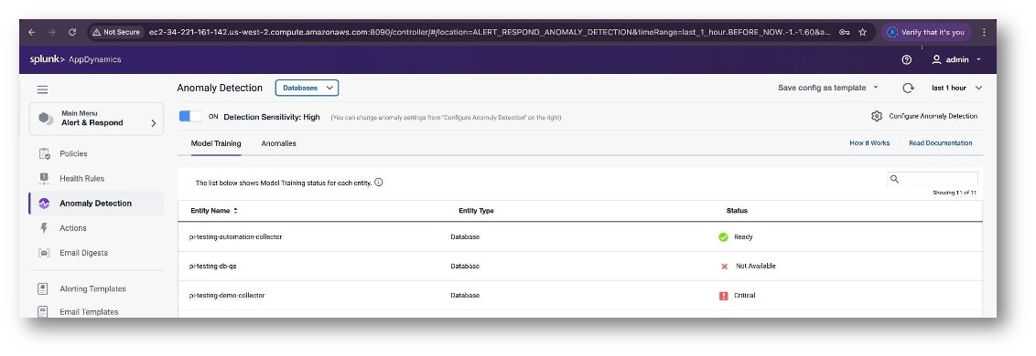1036x356 pixels.
Task: Open the Databases entity dropdown
Action: pos(307,88)
